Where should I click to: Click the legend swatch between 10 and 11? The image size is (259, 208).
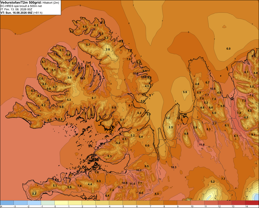(x=198, y=203)
